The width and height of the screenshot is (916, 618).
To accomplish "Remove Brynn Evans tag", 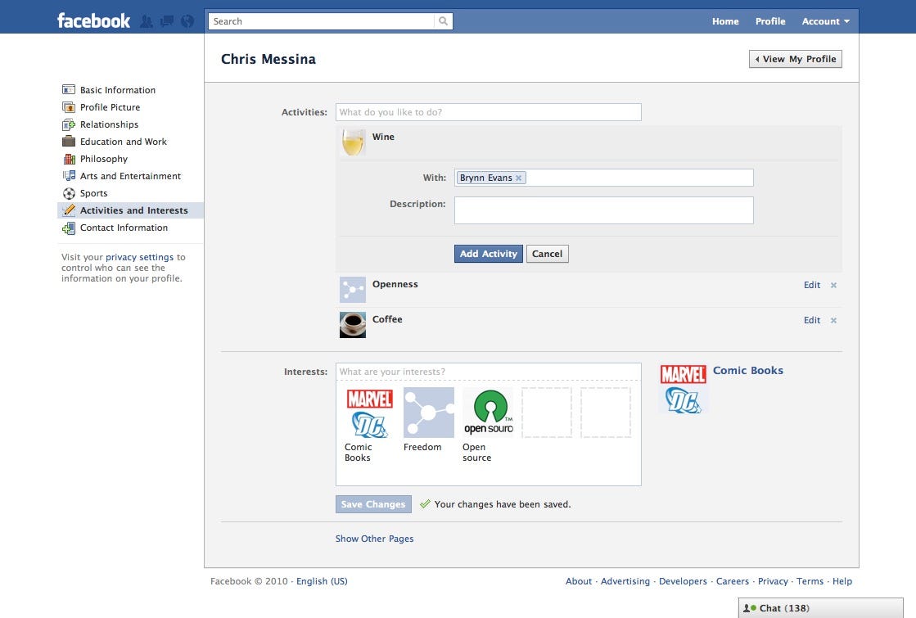I will click(x=518, y=178).
